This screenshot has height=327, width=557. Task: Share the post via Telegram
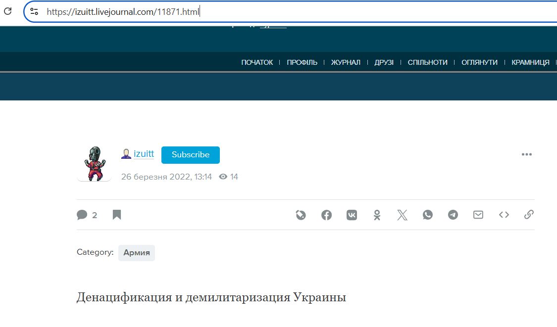pyautogui.click(x=453, y=215)
